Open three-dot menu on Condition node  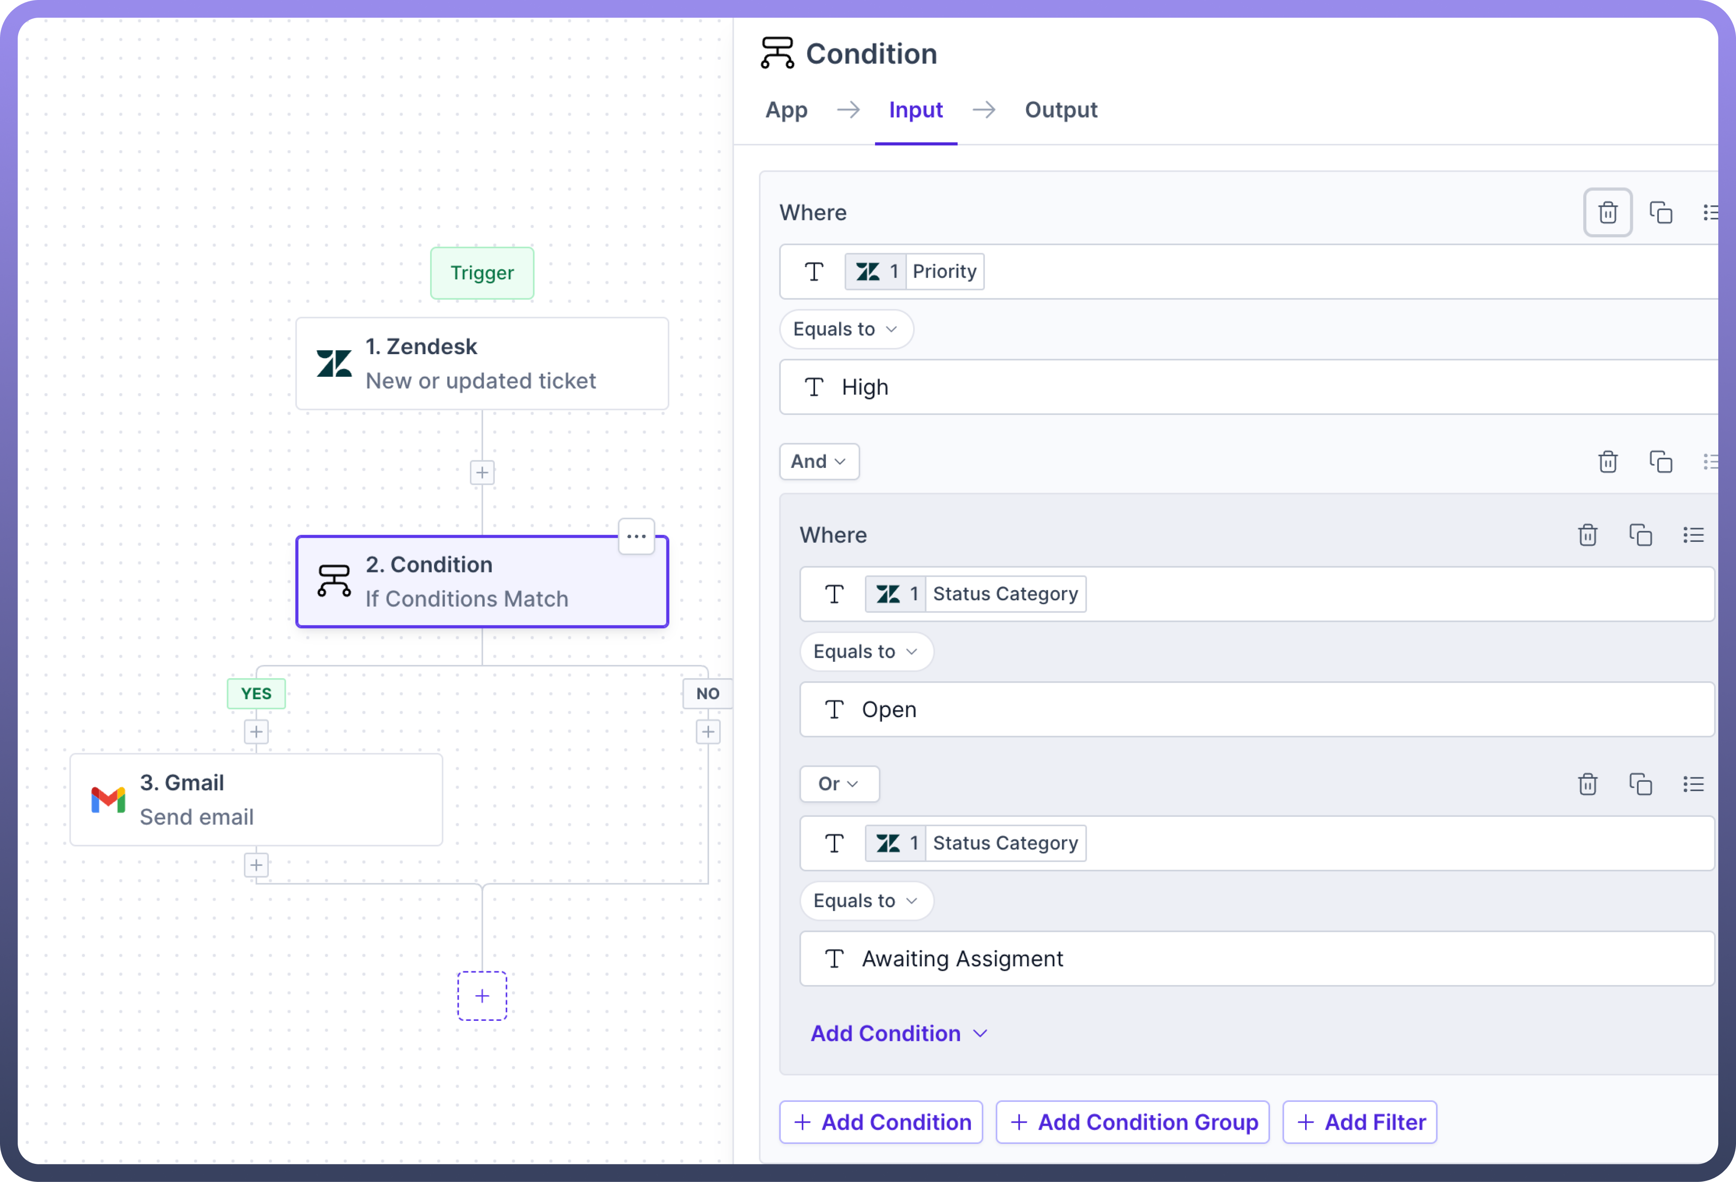(635, 536)
